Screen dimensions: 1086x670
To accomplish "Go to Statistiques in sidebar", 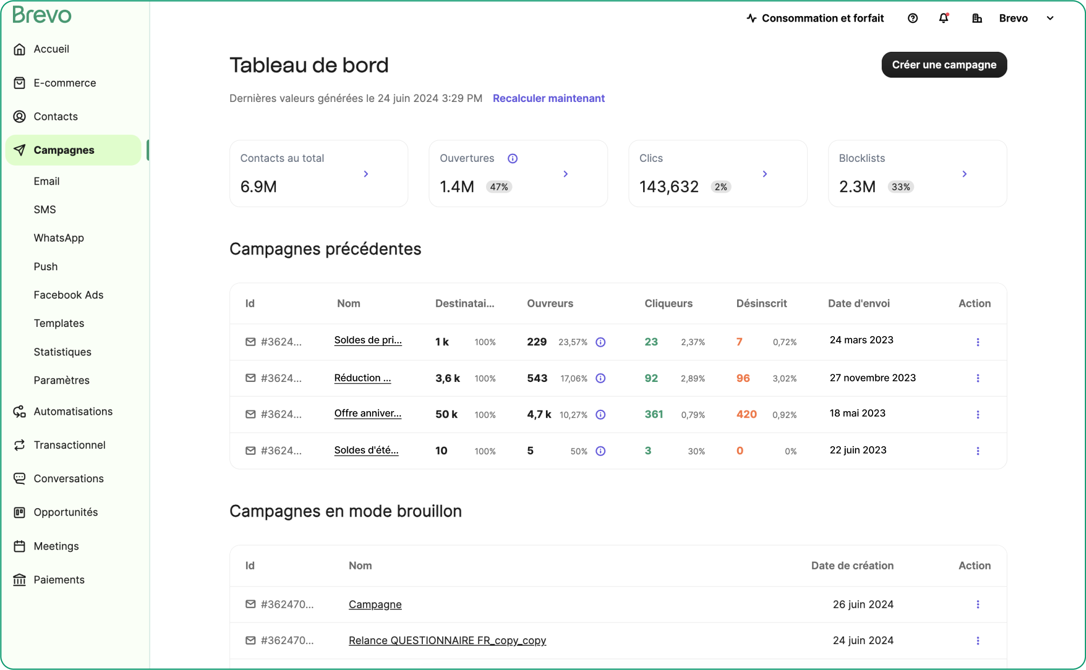I will (x=62, y=352).
